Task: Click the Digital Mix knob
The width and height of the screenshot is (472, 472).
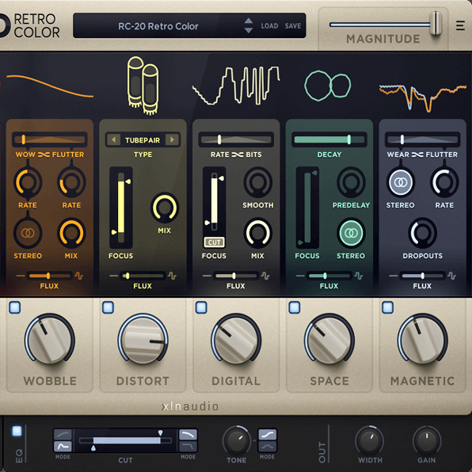Action: 258,233
